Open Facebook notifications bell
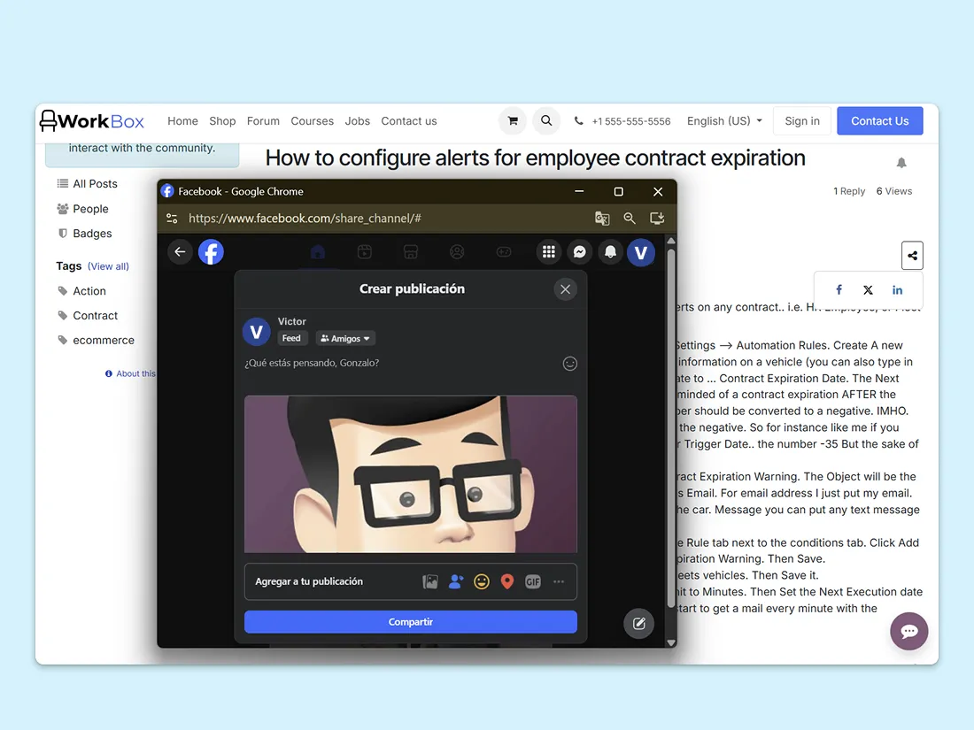The width and height of the screenshot is (974, 730). [610, 252]
